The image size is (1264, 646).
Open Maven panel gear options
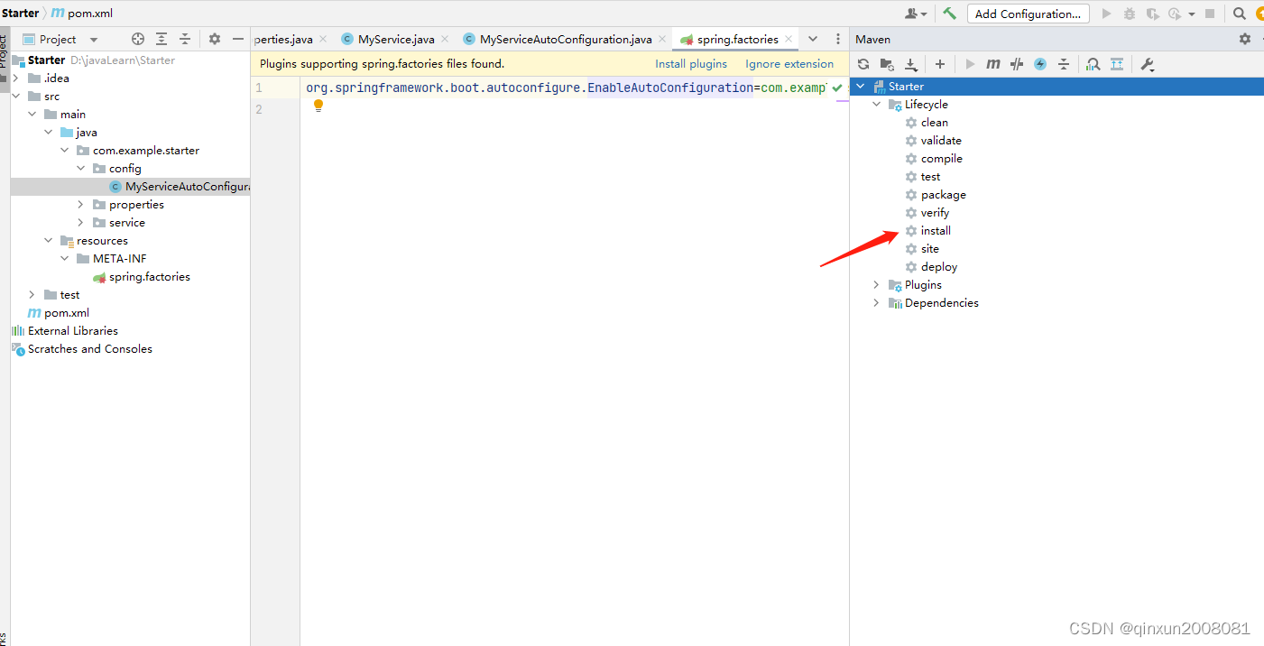point(1245,39)
